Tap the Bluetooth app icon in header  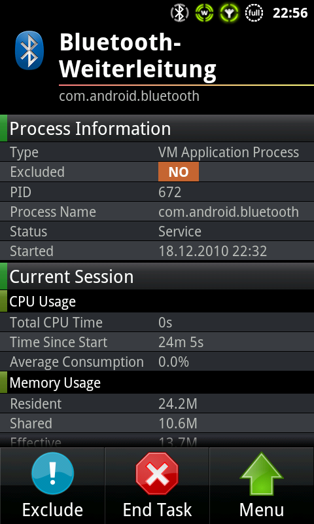(x=29, y=50)
